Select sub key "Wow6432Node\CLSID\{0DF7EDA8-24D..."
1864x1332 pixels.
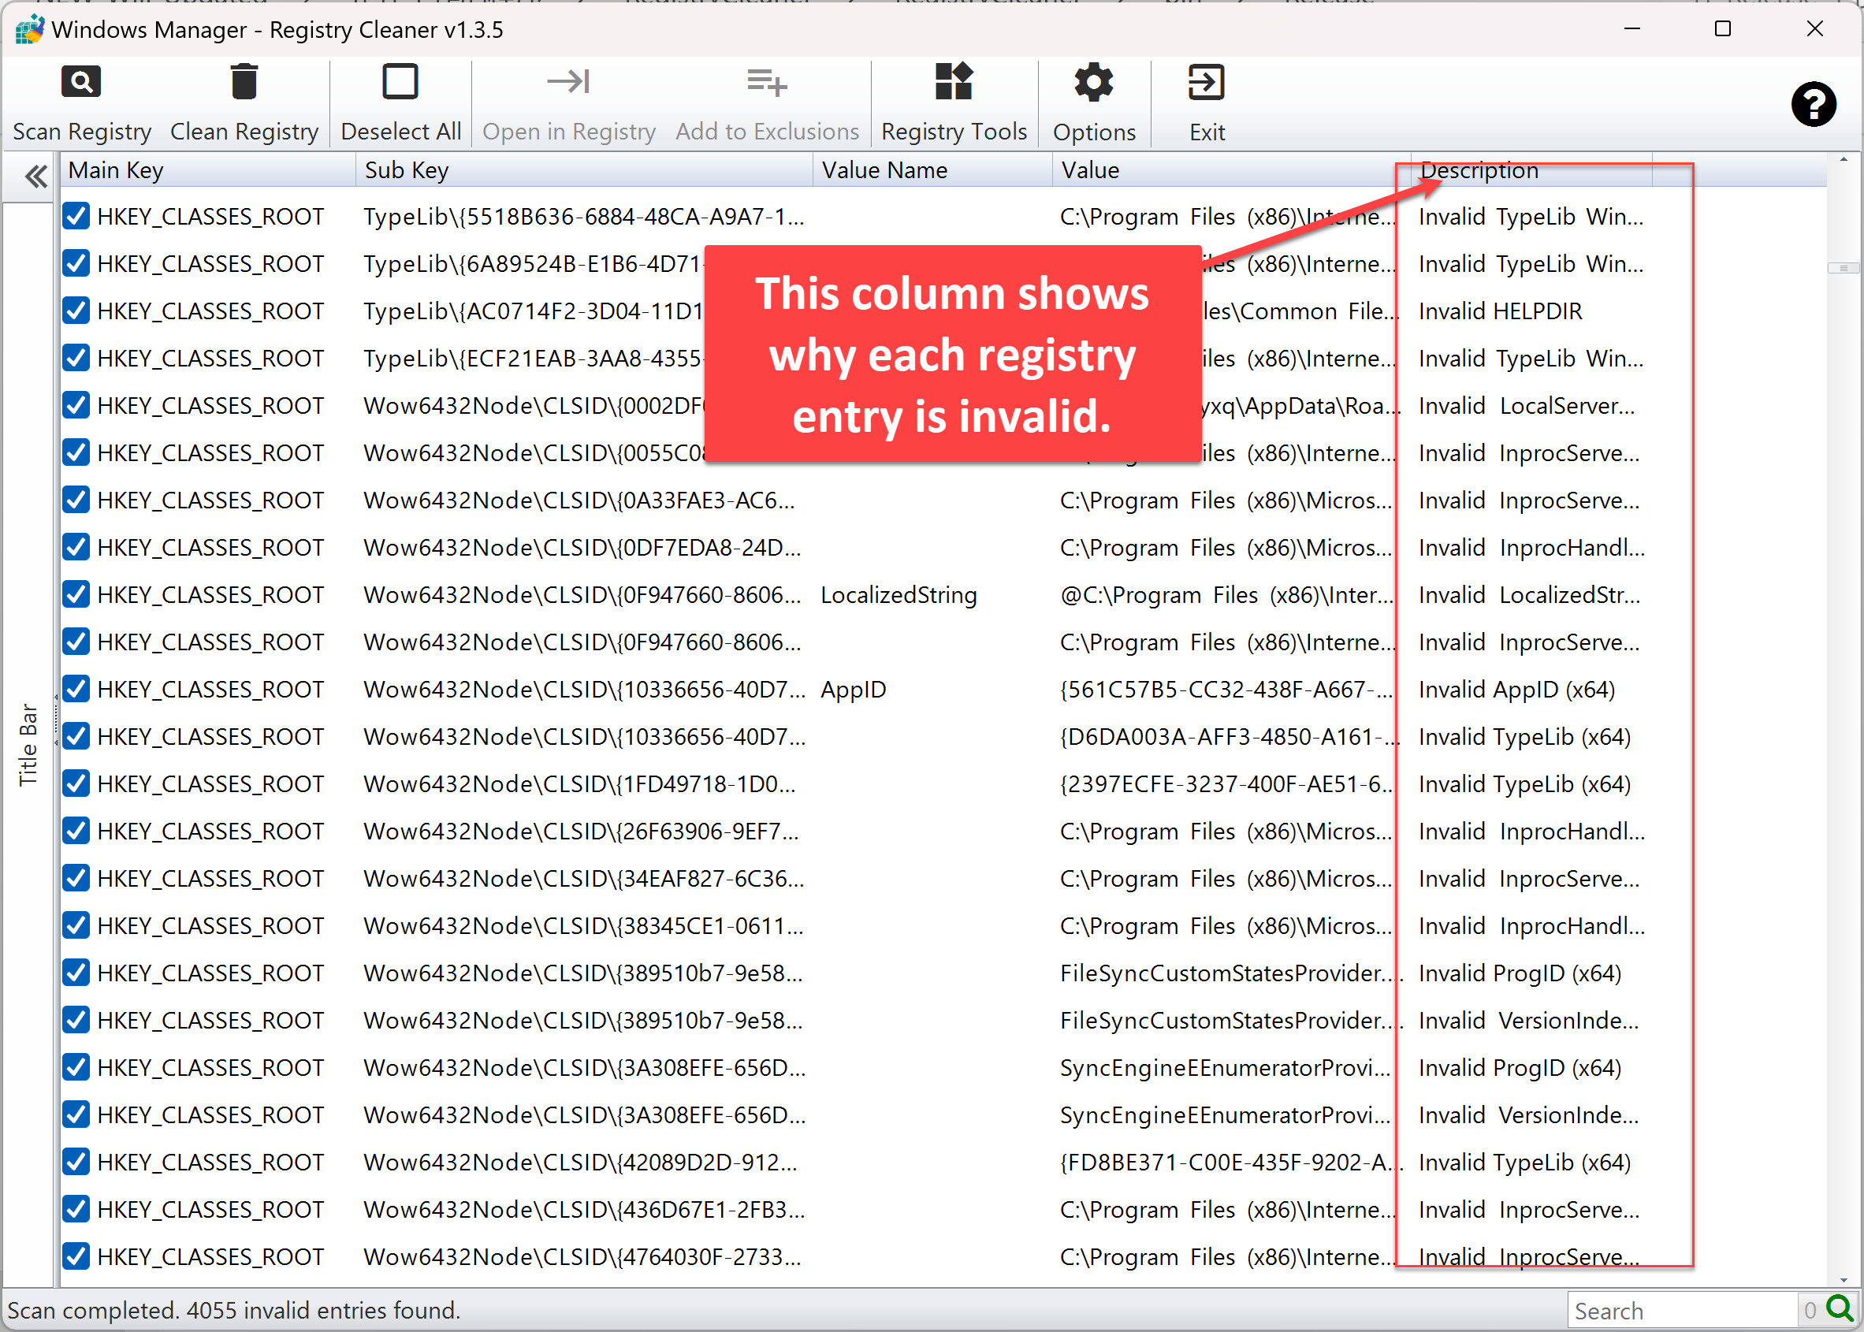tap(582, 548)
